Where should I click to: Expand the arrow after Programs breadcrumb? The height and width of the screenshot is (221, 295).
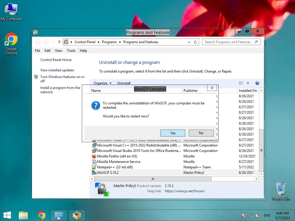[120, 42]
